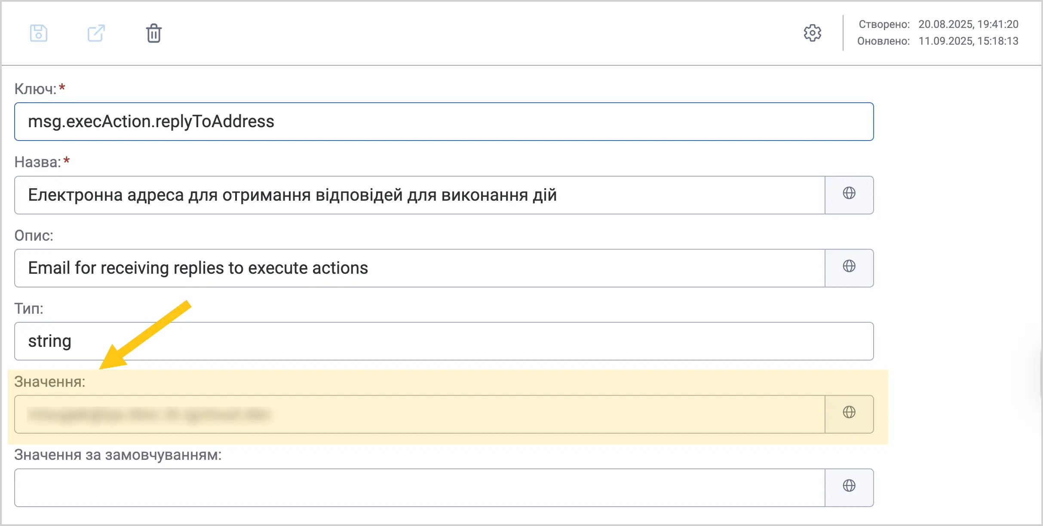Click the Тип: label

[x=29, y=309]
